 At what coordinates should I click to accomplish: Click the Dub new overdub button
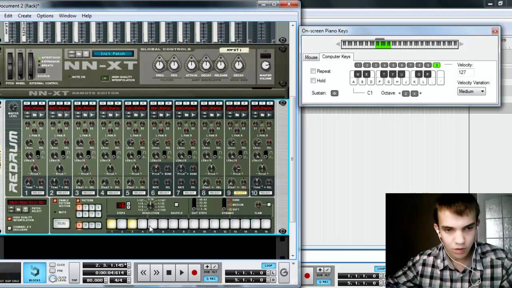(x=207, y=267)
